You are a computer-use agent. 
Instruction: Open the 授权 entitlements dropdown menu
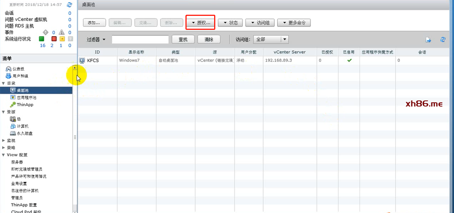(201, 23)
